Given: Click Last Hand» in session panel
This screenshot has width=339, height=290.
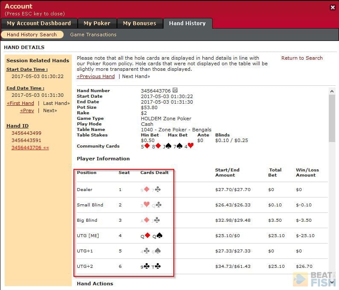Looking at the screenshot, I should (56, 103).
